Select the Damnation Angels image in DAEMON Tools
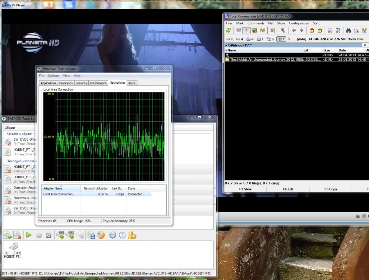 [20, 189]
